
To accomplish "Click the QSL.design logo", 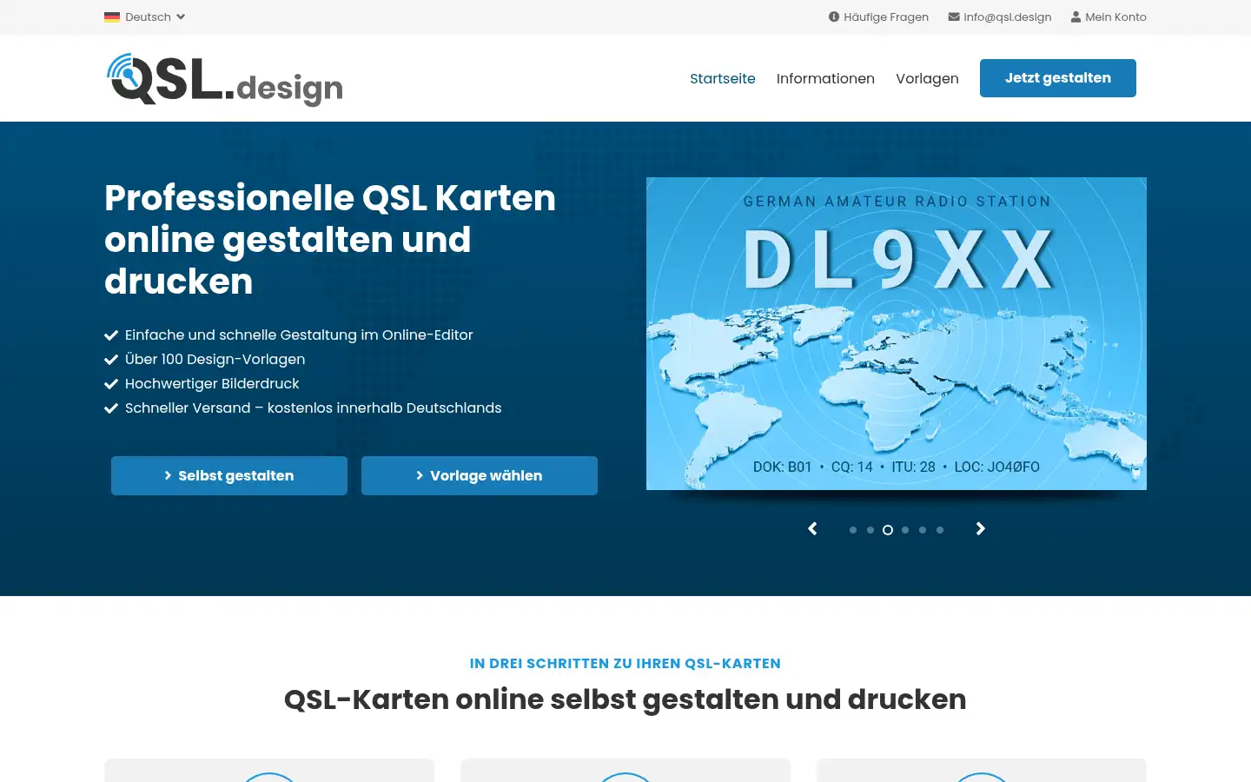I will tap(225, 79).
